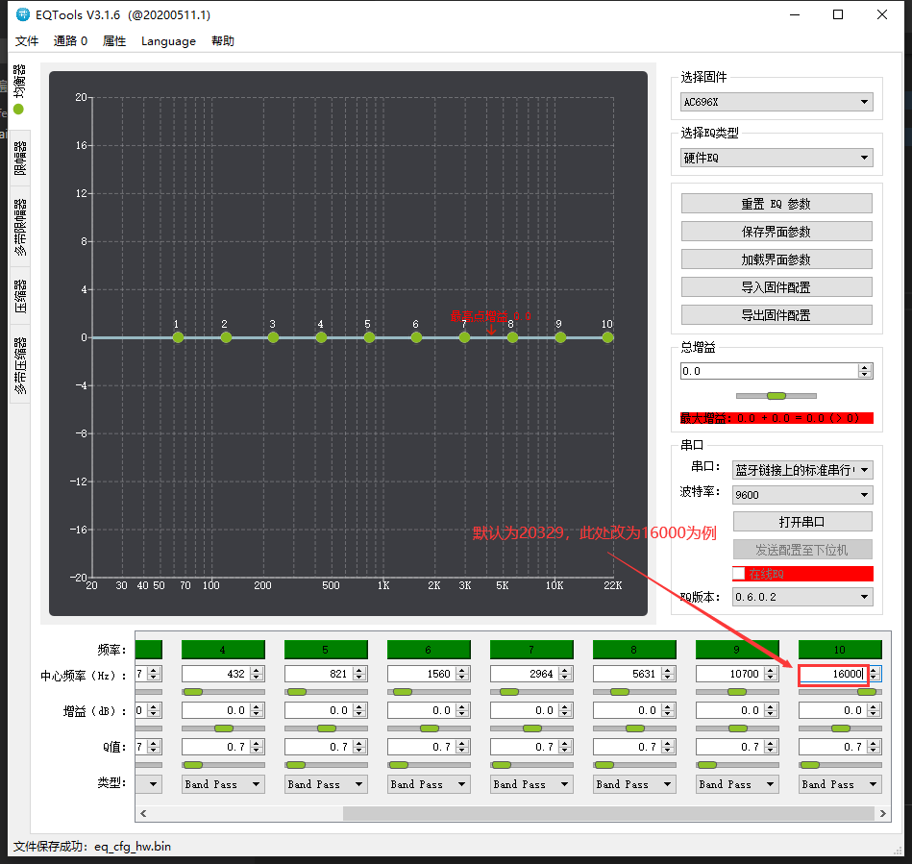Click the 总增益 slider handle
The width and height of the screenshot is (912, 864).
[x=776, y=396]
